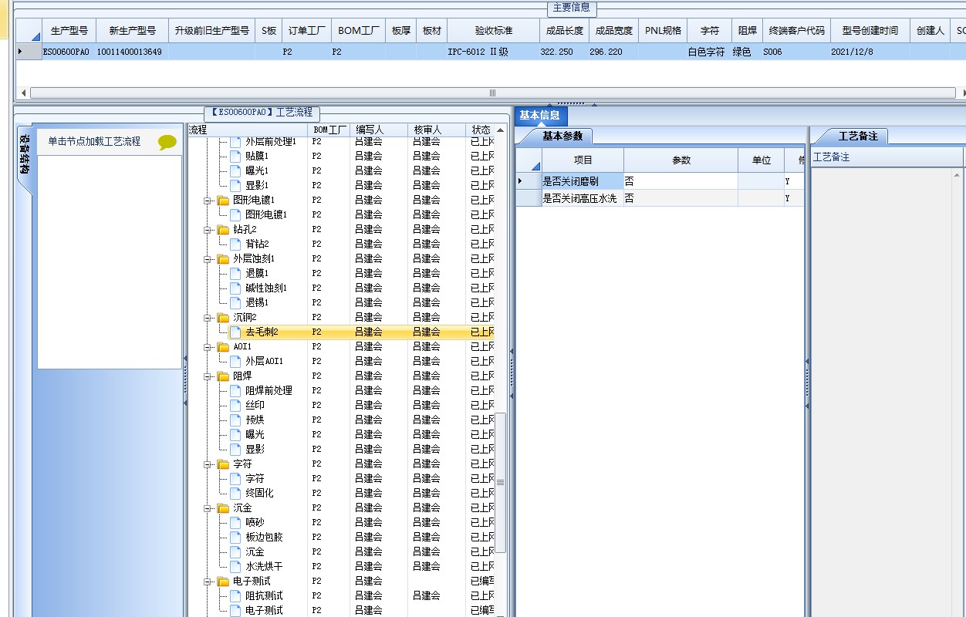Open the 基本参数 tab
Viewport: 966px width, 617px height.
[562, 137]
